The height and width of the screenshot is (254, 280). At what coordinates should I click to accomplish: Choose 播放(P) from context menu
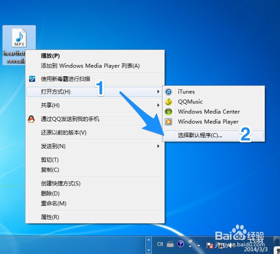point(95,56)
